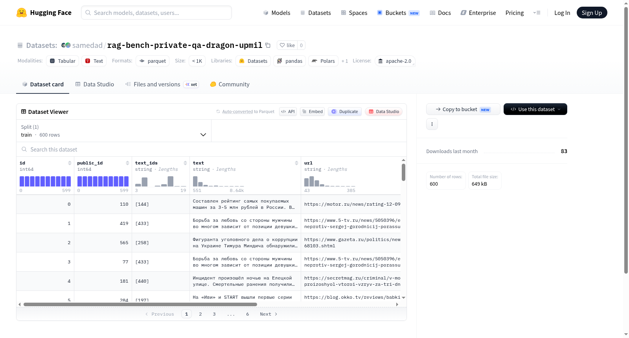Open the Use this dataset dropdown
The height and width of the screenshot is (338, 629).
(x=535, y=109)
